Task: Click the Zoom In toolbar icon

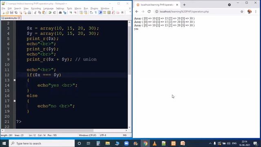Action: 71,13
